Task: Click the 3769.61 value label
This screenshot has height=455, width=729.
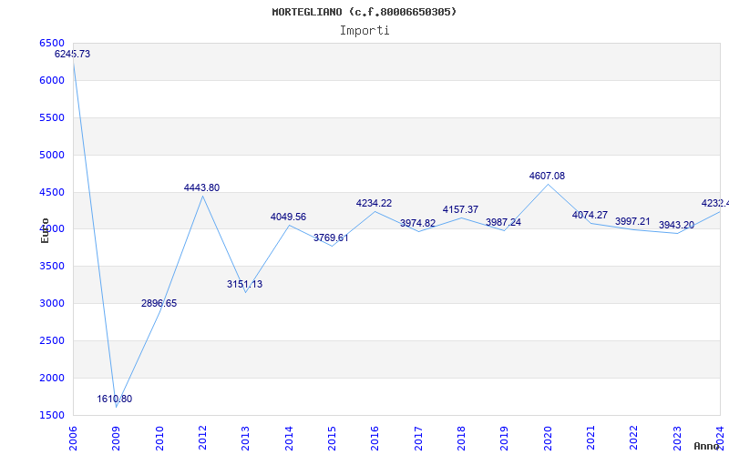Action: [331, 238]
